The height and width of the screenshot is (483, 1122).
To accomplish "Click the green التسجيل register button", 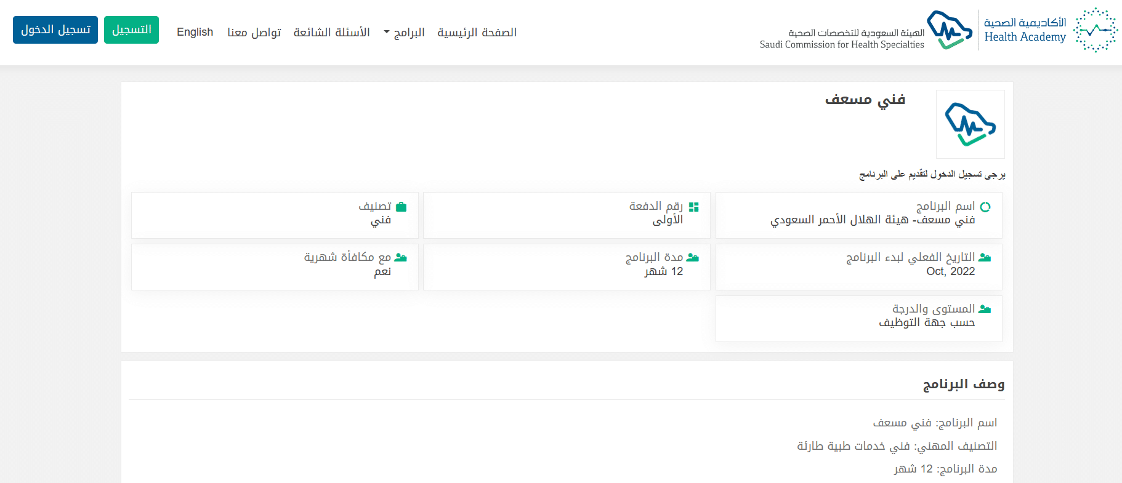I will [x=131, y=30].
